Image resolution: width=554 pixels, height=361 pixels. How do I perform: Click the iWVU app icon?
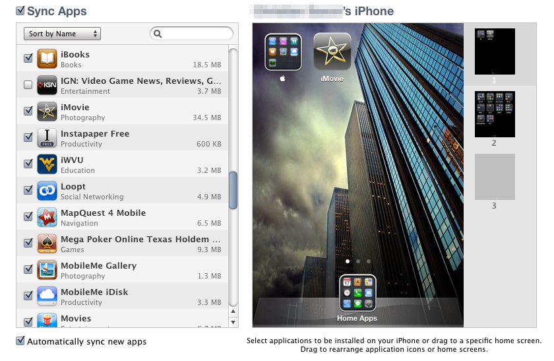[47, 164]
